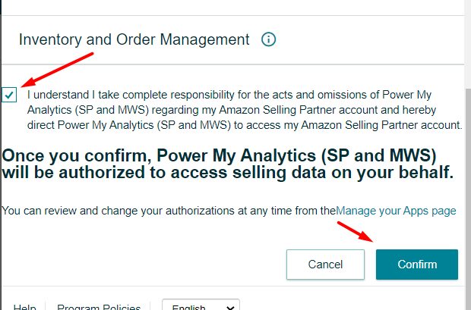The width and height of the screenshot is (471, 310).
Task: Open the English language dropdown
Action: (x=201, y=305)
